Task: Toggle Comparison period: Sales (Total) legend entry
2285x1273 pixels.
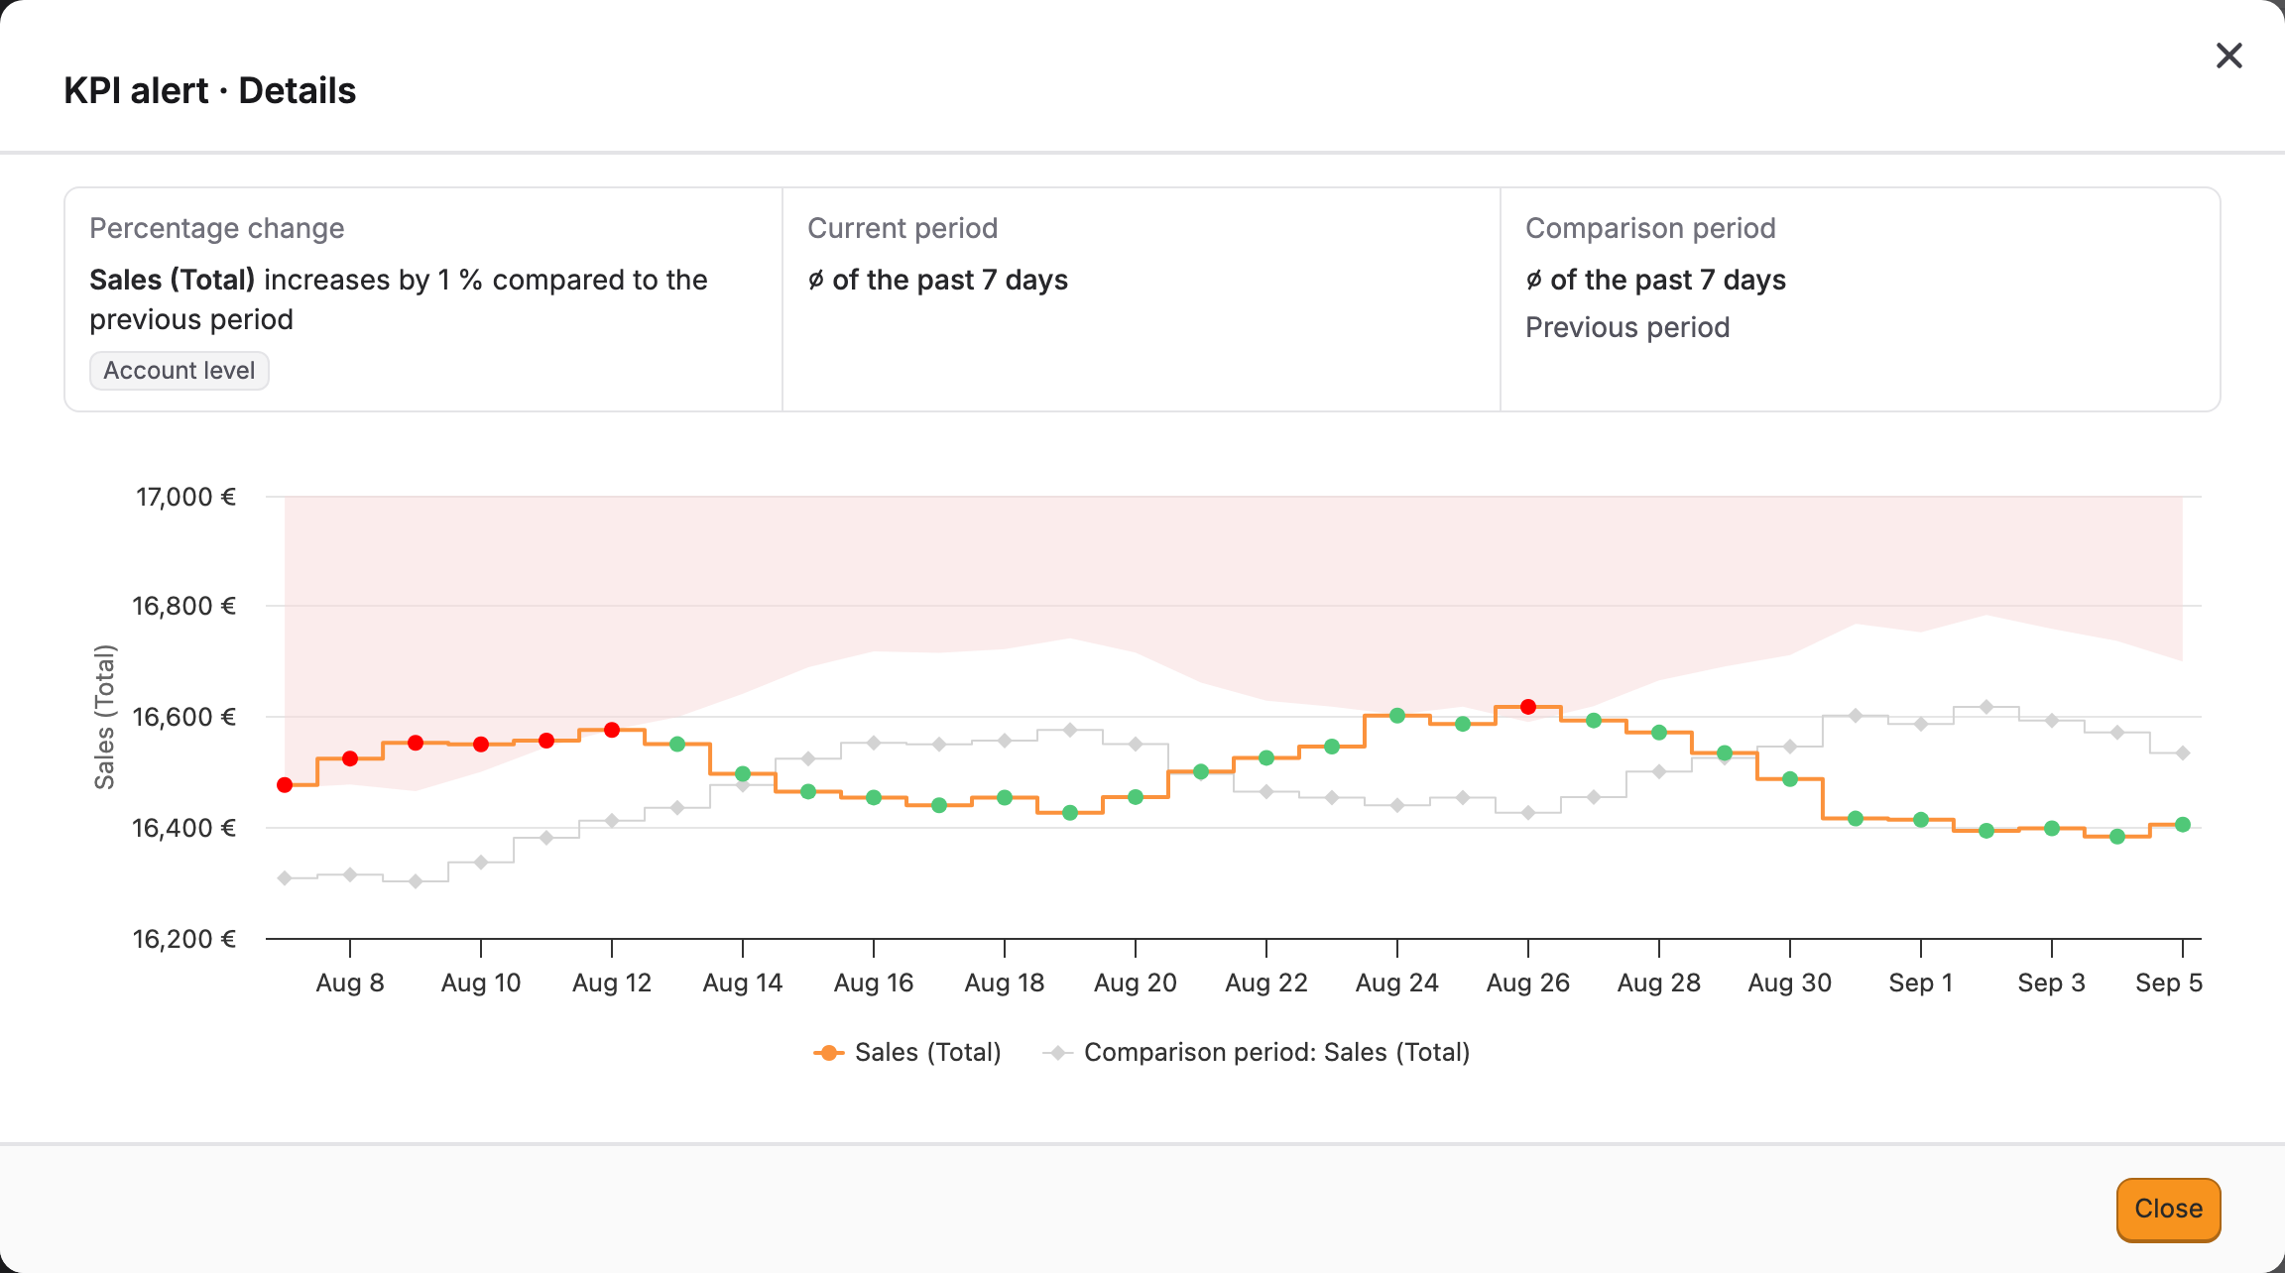Action: coord(1257,1052)
